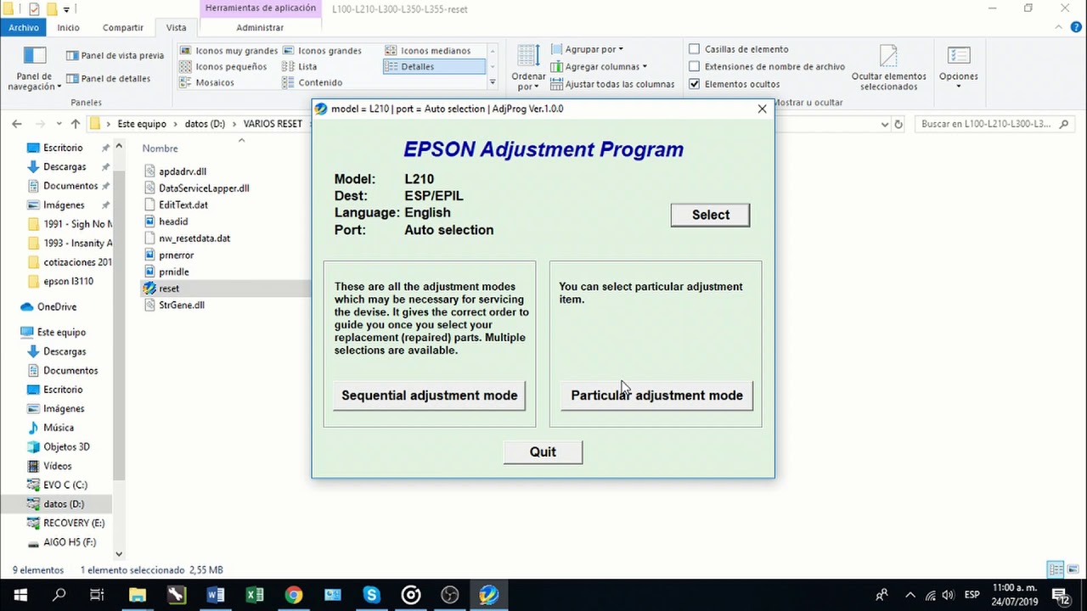Open Word from the taskbar
Viewport: 1087px width, 611px height.
pos(215,595)
